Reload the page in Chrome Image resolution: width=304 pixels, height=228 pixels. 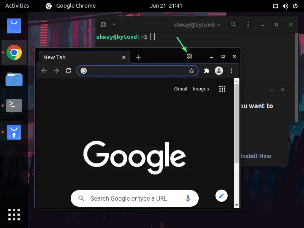68,71
